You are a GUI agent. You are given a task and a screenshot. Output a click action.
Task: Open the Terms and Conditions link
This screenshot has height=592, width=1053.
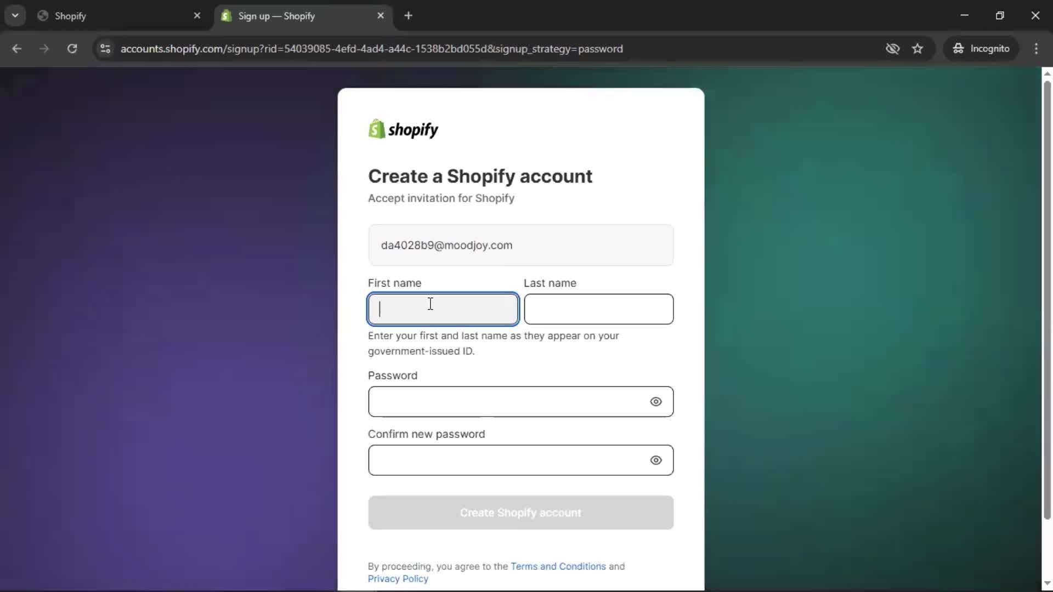(558, 566)
